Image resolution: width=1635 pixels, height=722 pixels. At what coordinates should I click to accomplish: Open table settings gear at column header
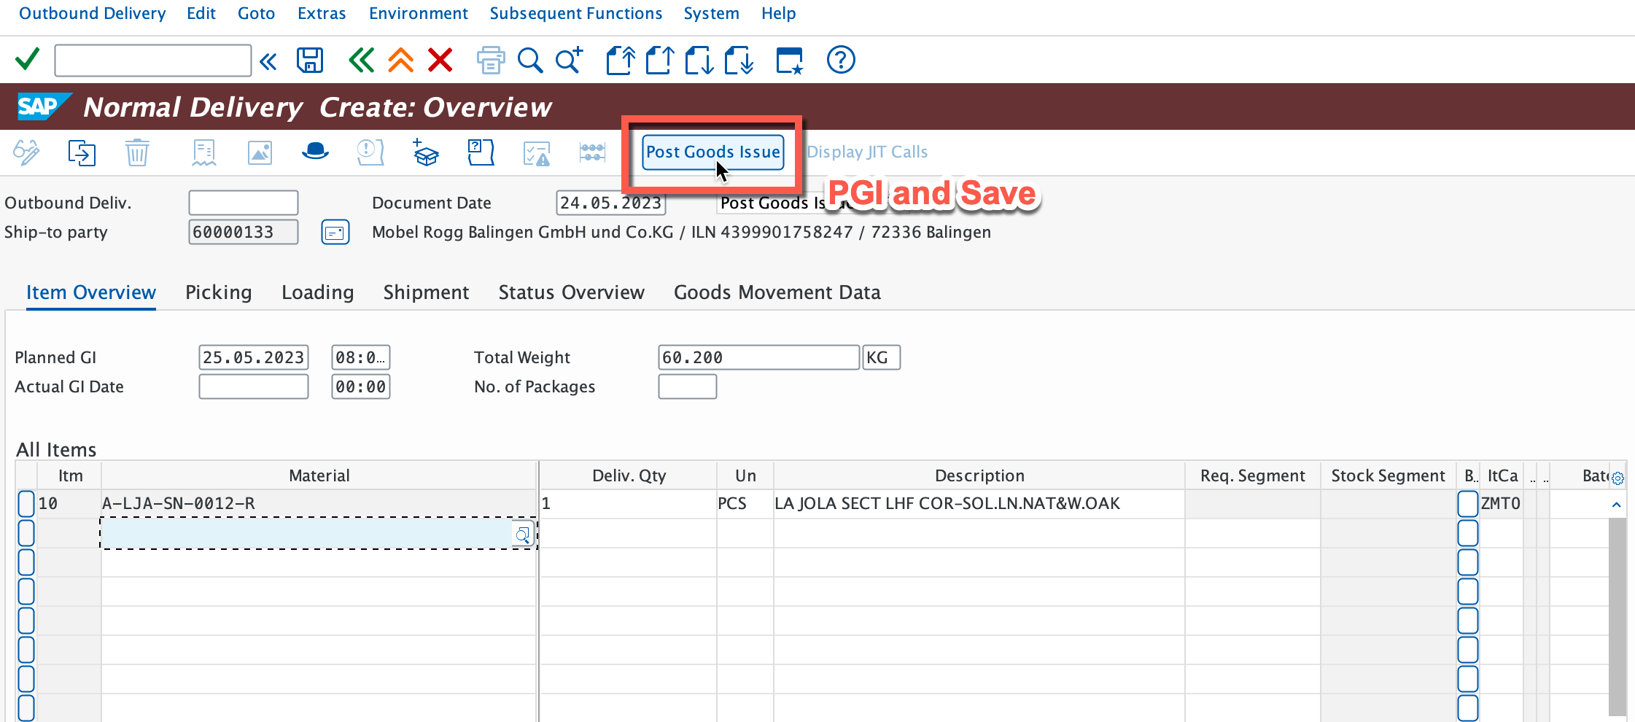point(1617,478)
